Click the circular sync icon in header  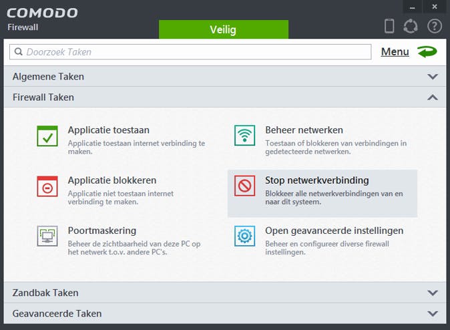click(411, 26)
